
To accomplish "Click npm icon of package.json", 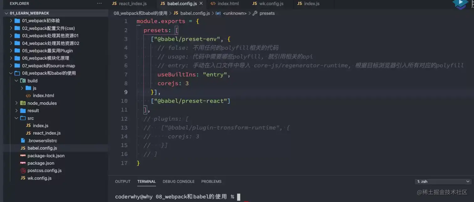I will 23,163.
